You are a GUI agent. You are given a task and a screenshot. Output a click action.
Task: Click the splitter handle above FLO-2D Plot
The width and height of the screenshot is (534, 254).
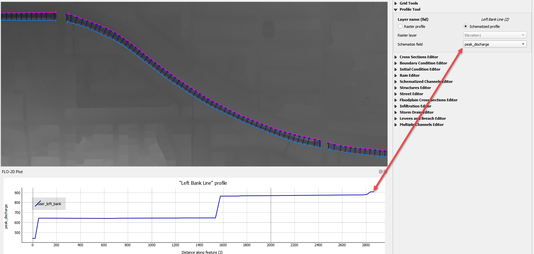(194, 167)
